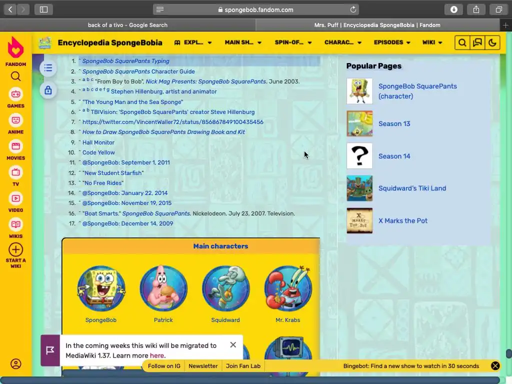Open SpongeBob SquarePants Typing reference
This screenshot has height=384, width=512.
tap(125, 61)
